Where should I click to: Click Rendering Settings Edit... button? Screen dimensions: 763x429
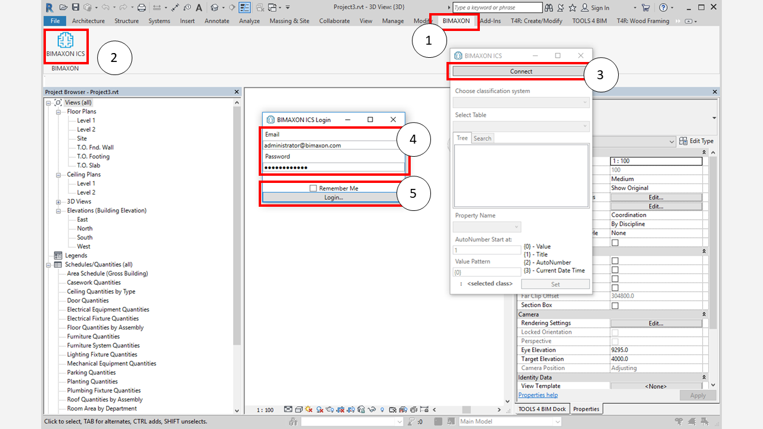656,324
